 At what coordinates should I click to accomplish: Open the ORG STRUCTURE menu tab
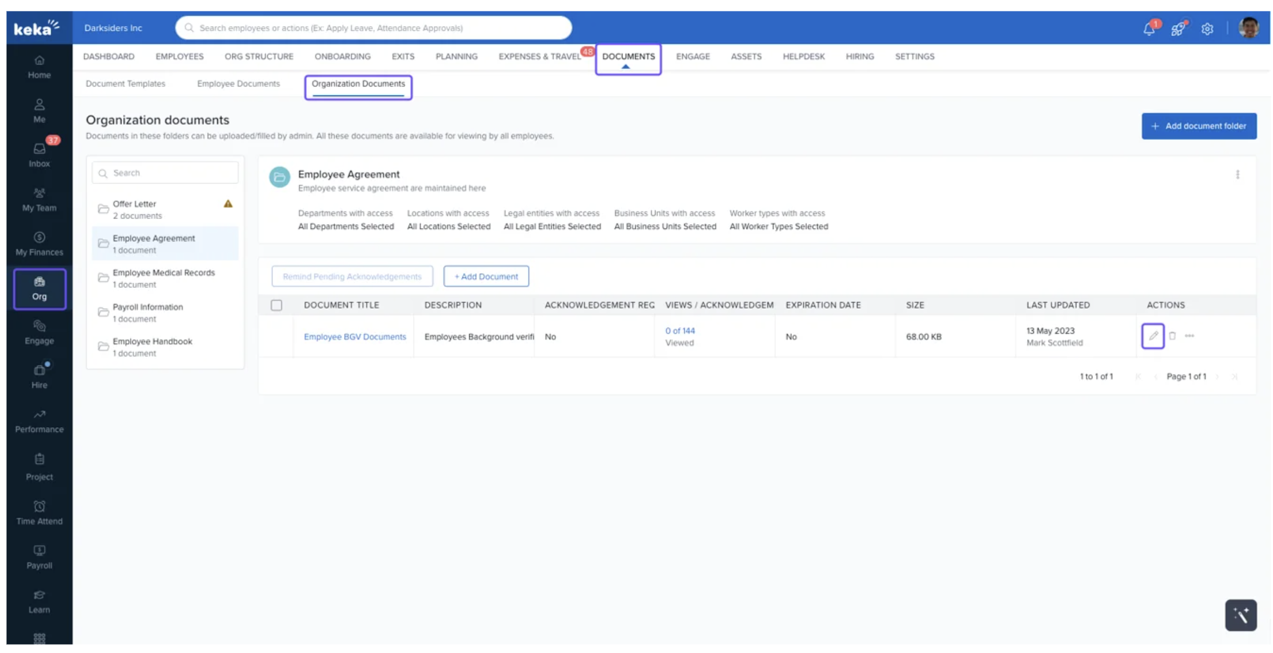click(259, 56)
